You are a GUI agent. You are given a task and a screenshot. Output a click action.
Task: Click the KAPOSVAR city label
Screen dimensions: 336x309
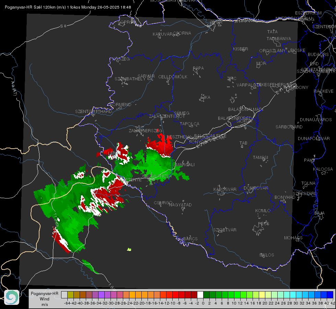[225, 189]
